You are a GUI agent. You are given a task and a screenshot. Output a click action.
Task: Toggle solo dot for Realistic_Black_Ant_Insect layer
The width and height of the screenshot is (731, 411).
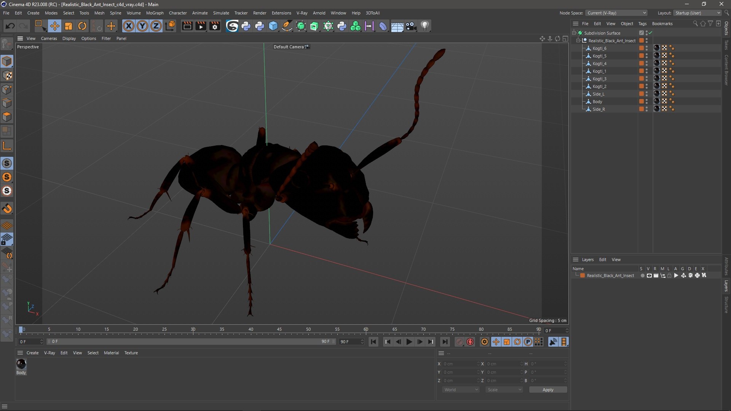click(643, 276)
